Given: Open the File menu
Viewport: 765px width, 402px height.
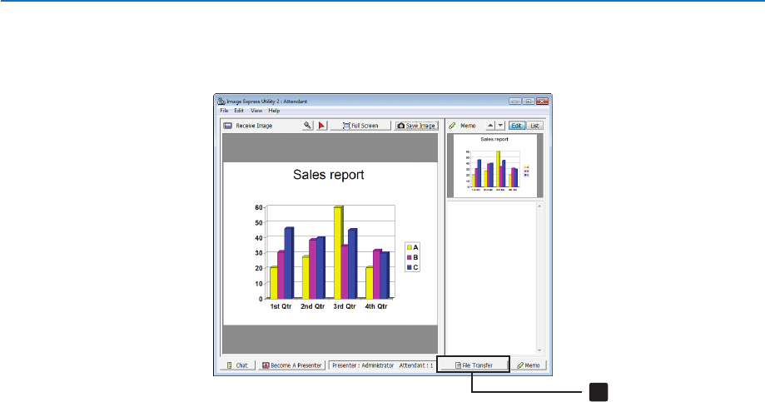Looking at the screenshot, I should tap(224, 111).
